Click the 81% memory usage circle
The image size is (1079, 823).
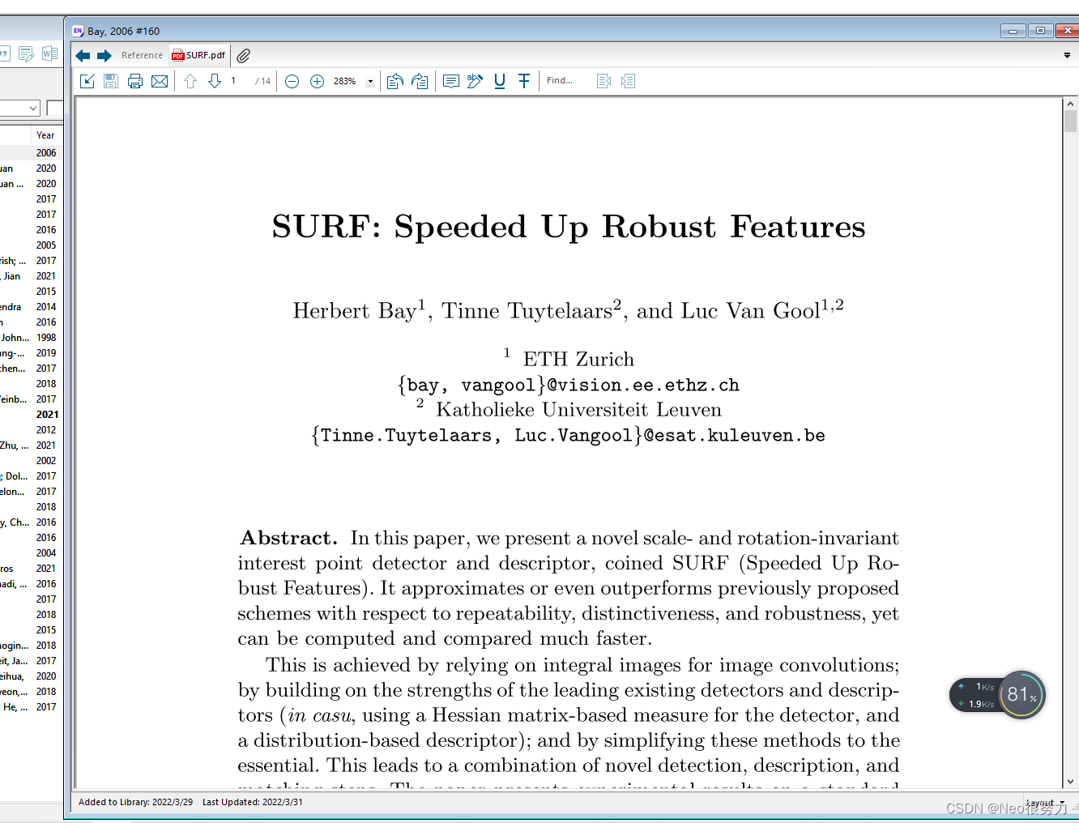click(1021, 694)
